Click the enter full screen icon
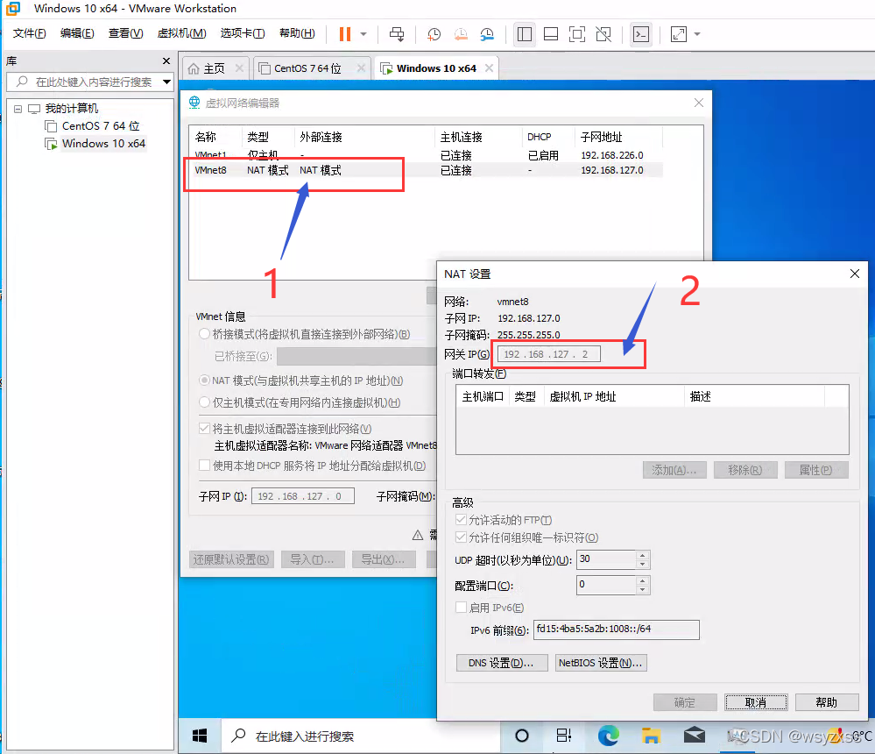The image size is (875, 754). tap(577, 34)
